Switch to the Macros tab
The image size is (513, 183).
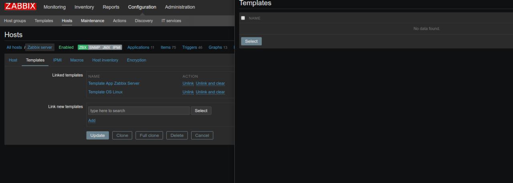pyautogui.click(x=77, y=60)
